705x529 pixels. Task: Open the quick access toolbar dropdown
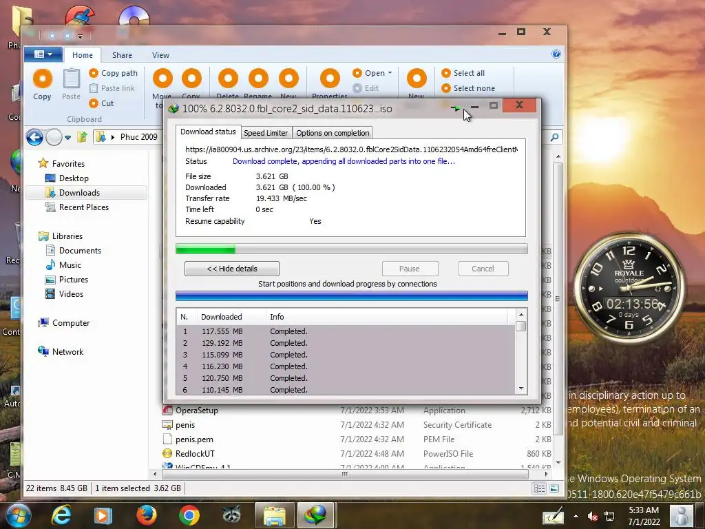[80, 36]
